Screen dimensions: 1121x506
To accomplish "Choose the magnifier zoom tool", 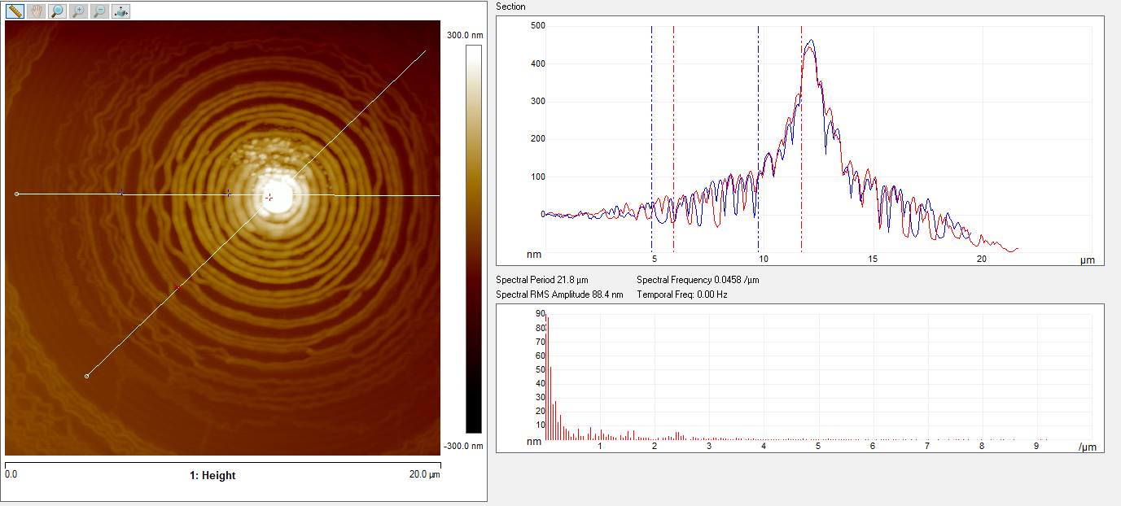I will point(57,11).
